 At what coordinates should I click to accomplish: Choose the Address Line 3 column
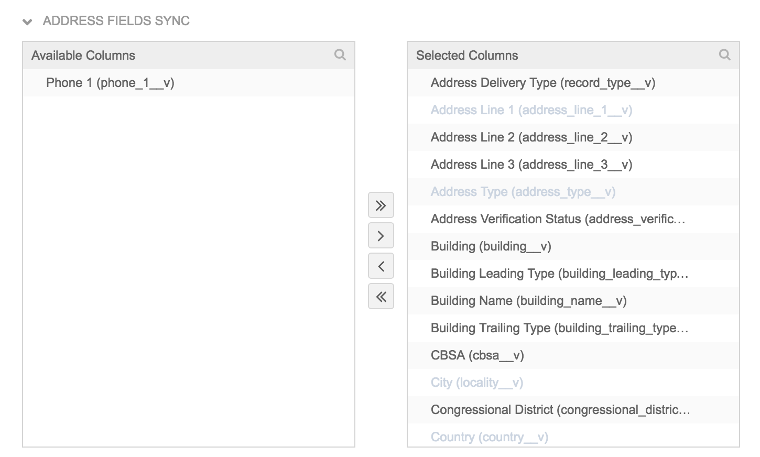click(x=531, y=165)
